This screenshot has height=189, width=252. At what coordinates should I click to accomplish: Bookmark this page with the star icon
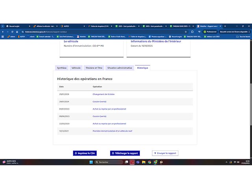(185, 31)
